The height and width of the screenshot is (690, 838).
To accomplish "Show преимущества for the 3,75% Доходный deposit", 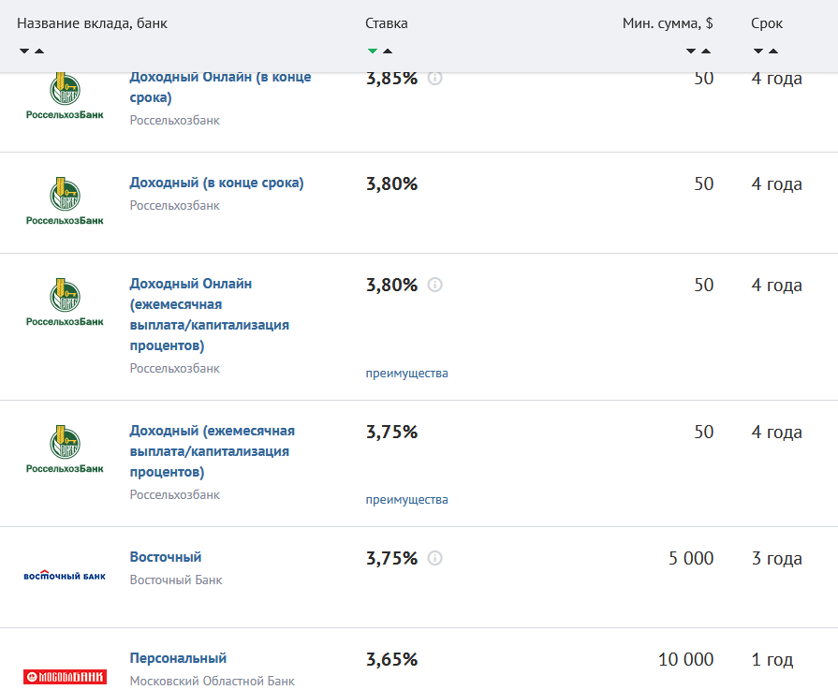I will (406, 500).
